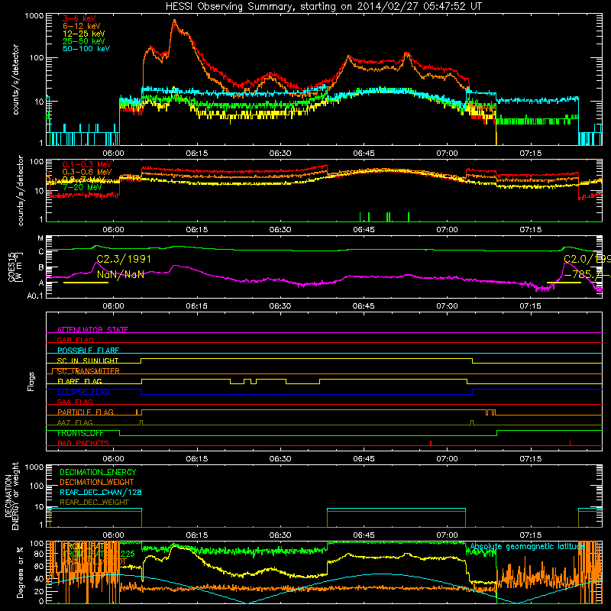Viewport: 611px width, 611px height.
Task: Click the A0.1 tick label on the GOES axis
Action: [x=35, y=296]
